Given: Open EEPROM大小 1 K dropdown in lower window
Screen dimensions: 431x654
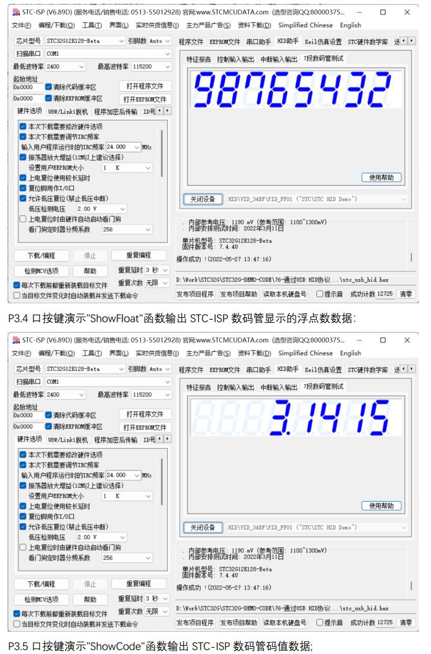Looking at the screenshot, I should tap(127, 496).
